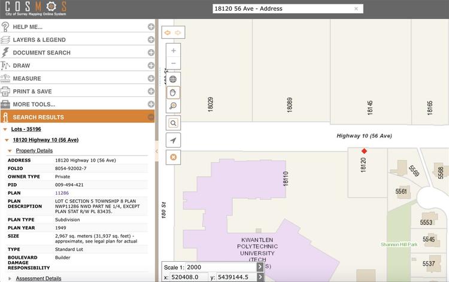
Task: Click the zoom in plus button
Action: (x=173, y=51)
